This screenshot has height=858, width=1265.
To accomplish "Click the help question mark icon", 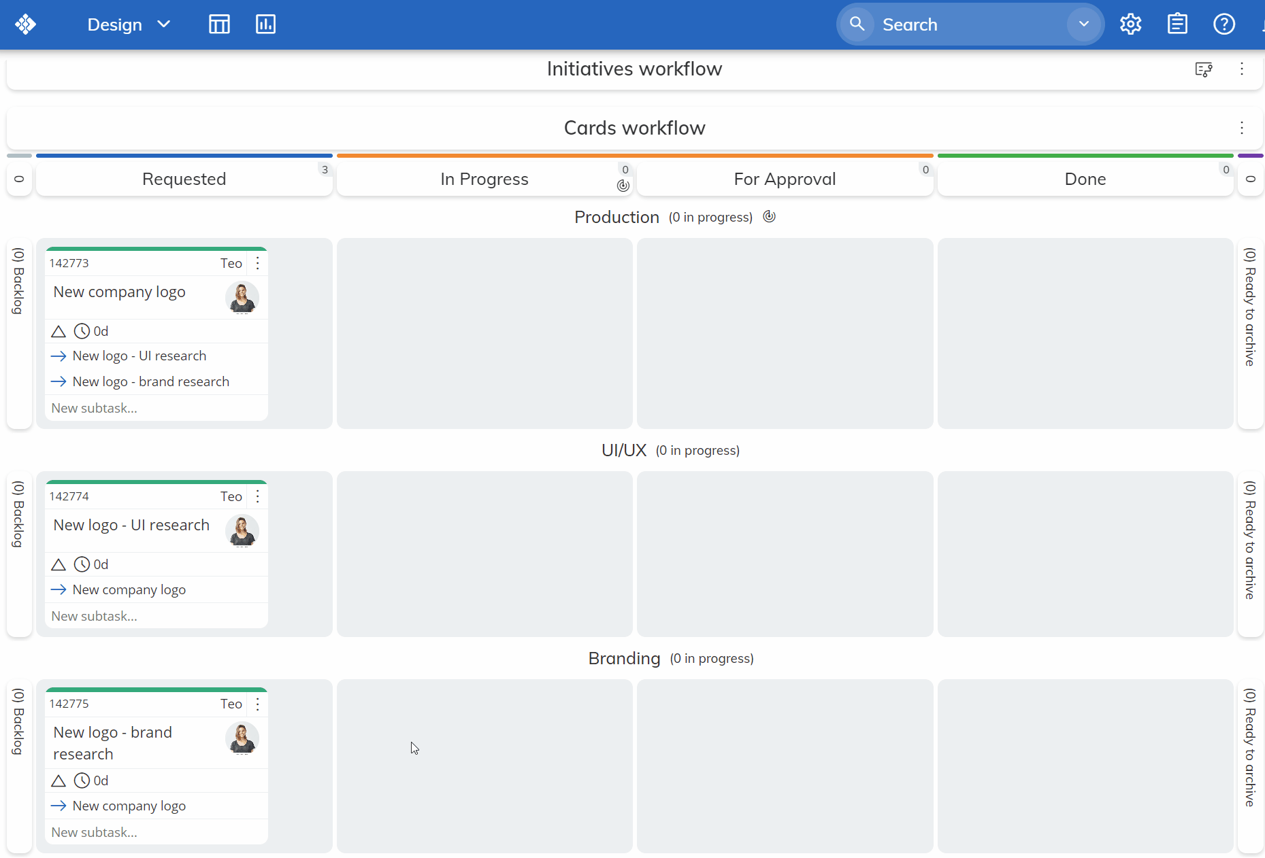I will point(1223,24).
